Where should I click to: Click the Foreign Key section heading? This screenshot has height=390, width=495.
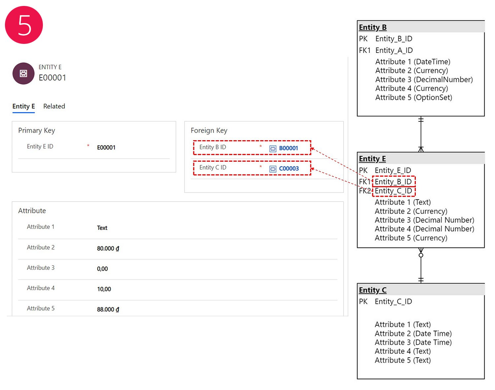click(x=209, y=131)
